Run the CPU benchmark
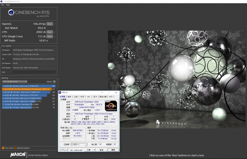Viewport: 247px width, 159px height. 50,32
